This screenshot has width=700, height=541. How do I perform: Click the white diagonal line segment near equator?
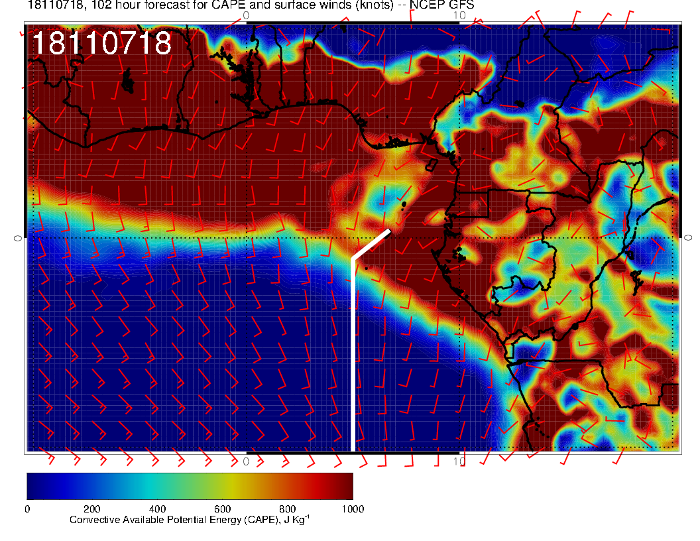point(371,244)
